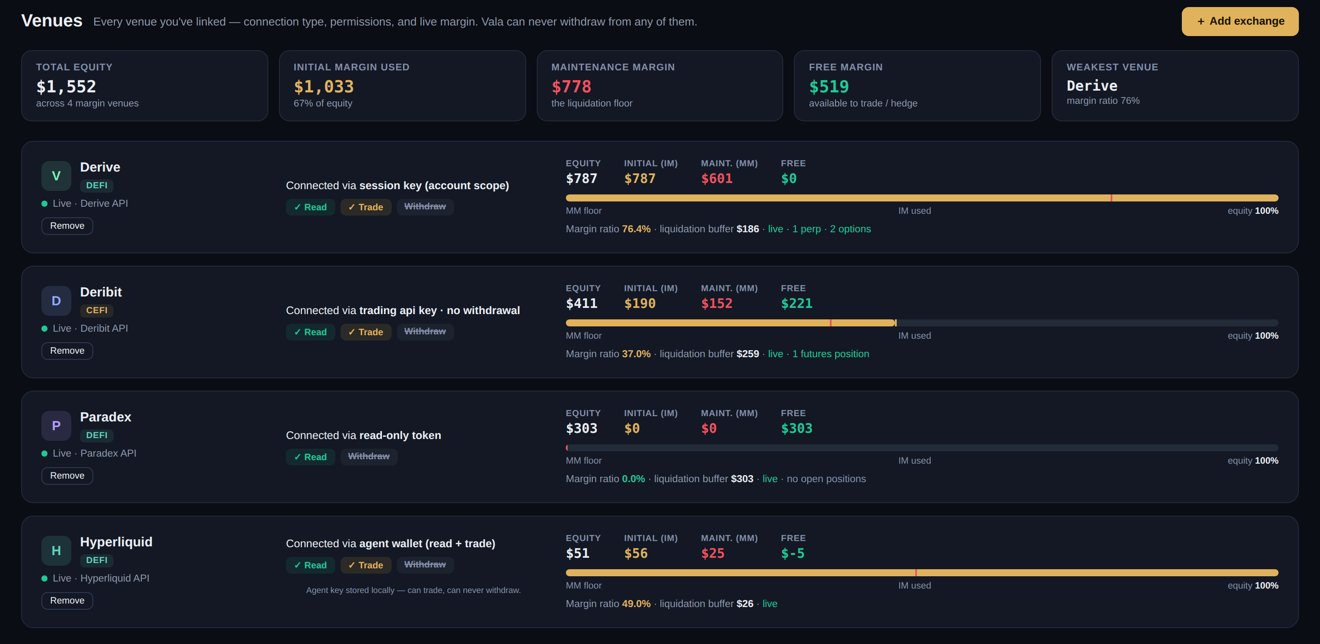Click the Paradex margin usage bar
The image size is (1320, 644).
922,448
